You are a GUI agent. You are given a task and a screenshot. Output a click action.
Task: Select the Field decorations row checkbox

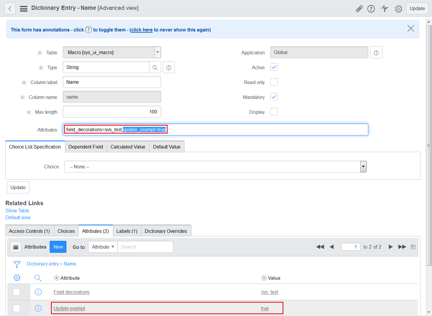(x=17, y=292)
